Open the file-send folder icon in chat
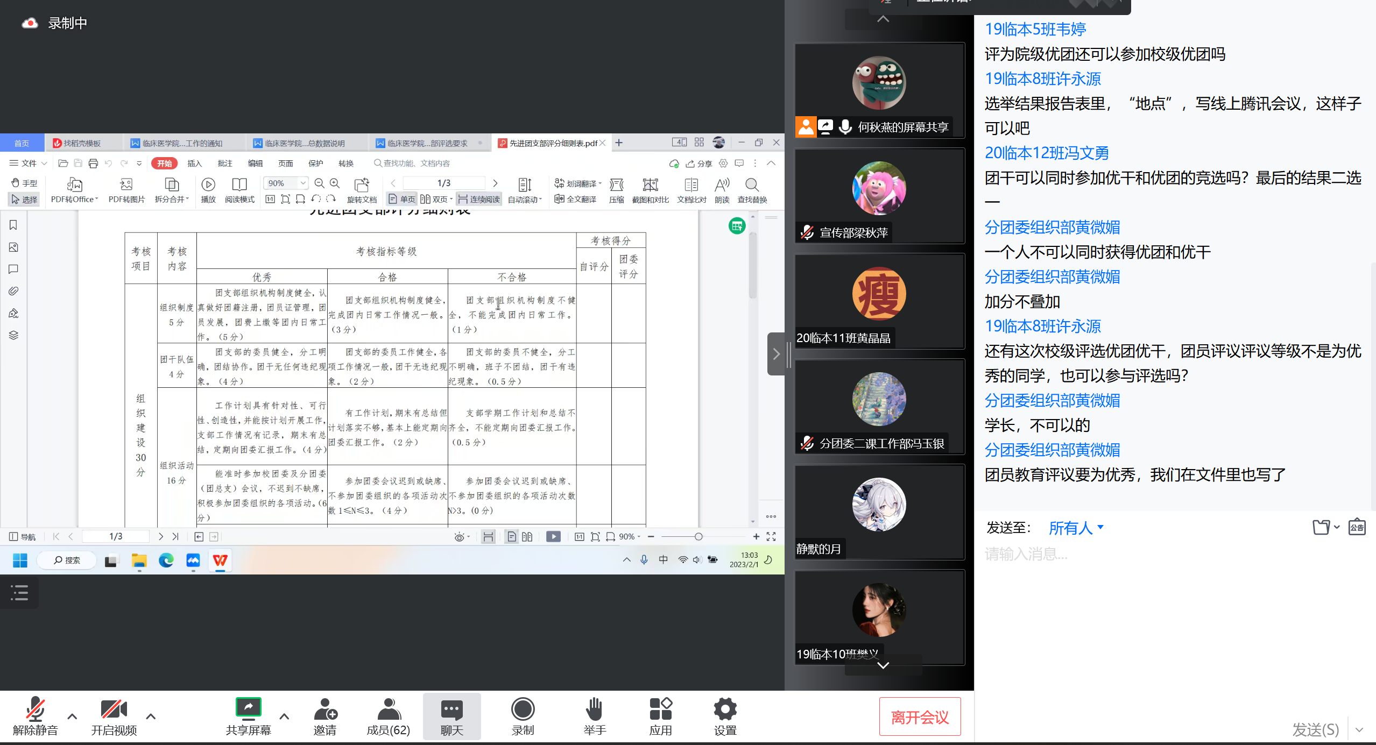 1321,527
